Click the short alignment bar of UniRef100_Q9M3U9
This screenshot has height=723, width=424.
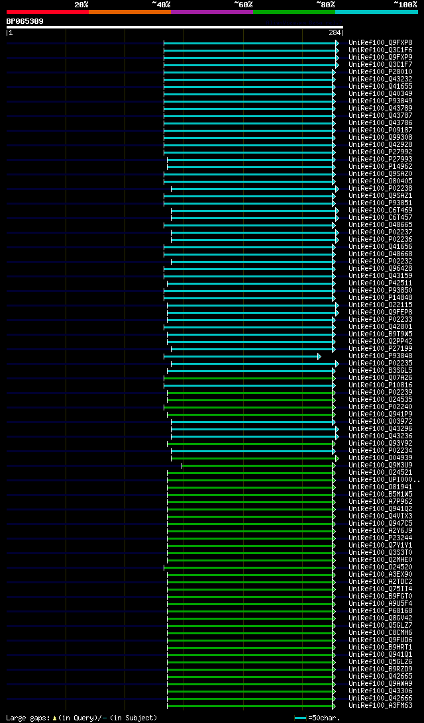coord(259,465)
